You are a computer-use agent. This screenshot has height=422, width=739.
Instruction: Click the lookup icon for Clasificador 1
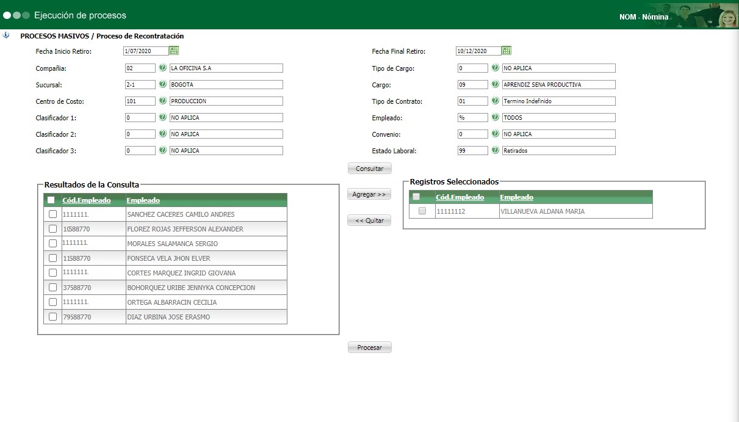point(162,117)
